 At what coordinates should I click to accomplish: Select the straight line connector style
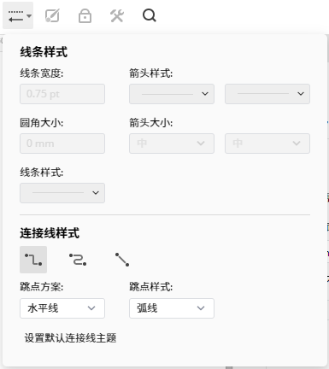pos(122,260)
